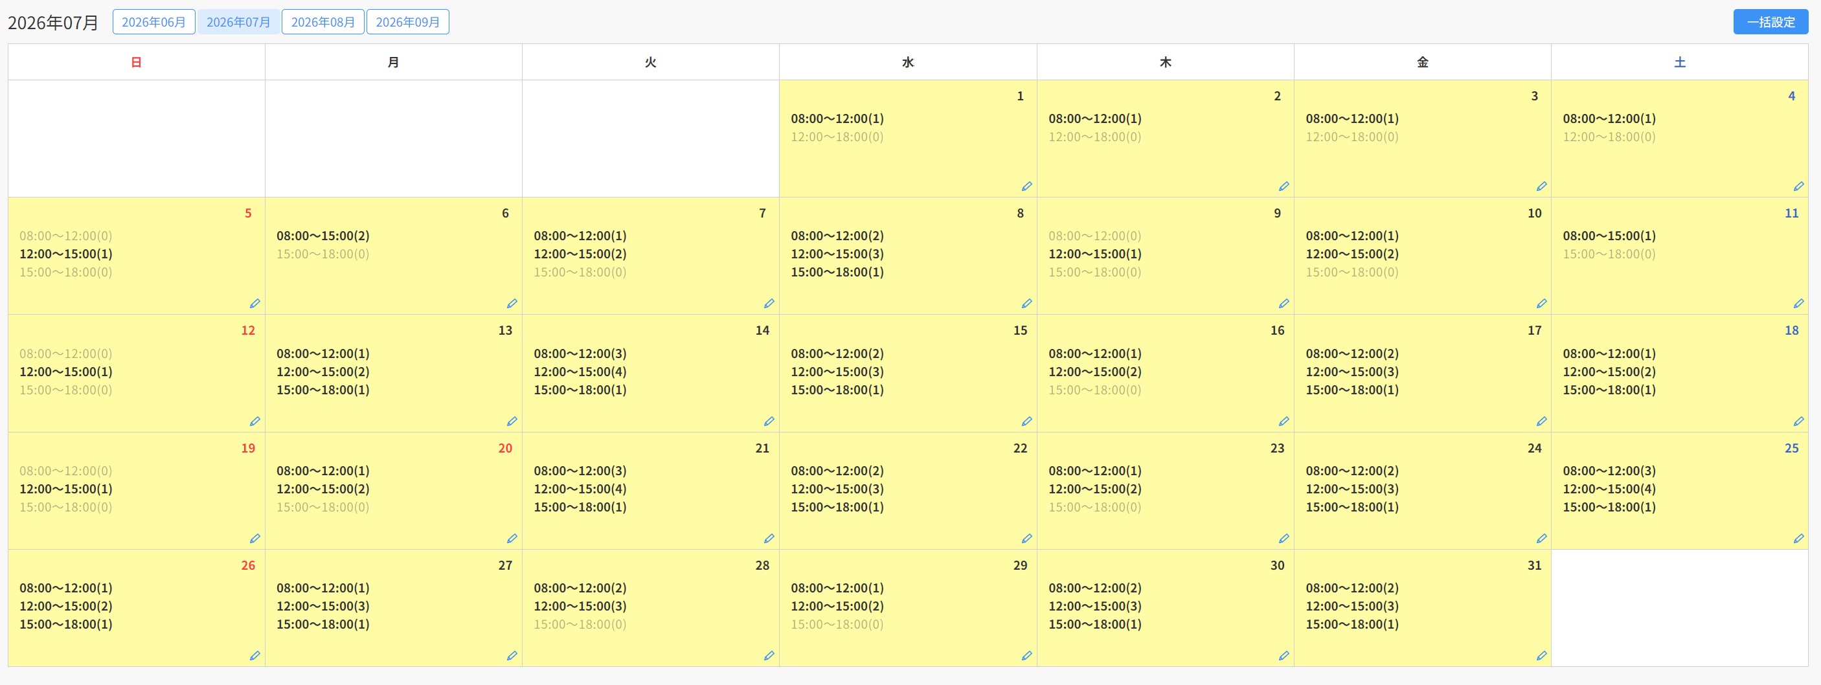
Task: Edit the Sunday July 5 slots
Action: (255, 304)
